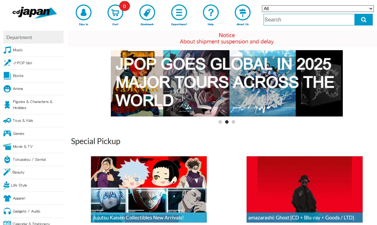Click the Department sidebar header

click(33, 37)
